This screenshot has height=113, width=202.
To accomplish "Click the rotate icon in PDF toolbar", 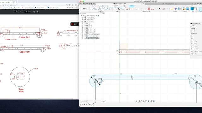I will [x=38, y=12].
